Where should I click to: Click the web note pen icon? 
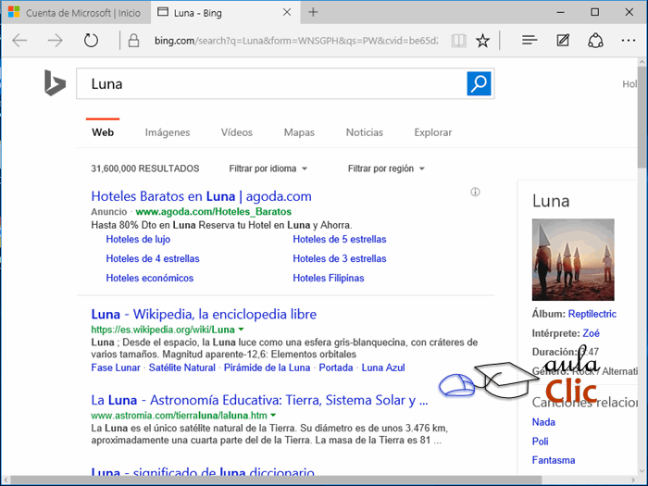[x=563, y=41]
